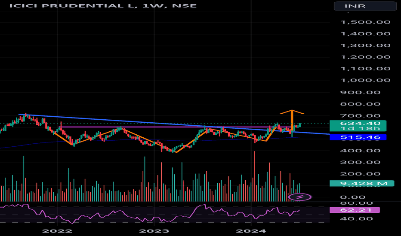Click the 2024 time axis label
The height and width of the screenshot is (236, 401).
pos(251,231)
